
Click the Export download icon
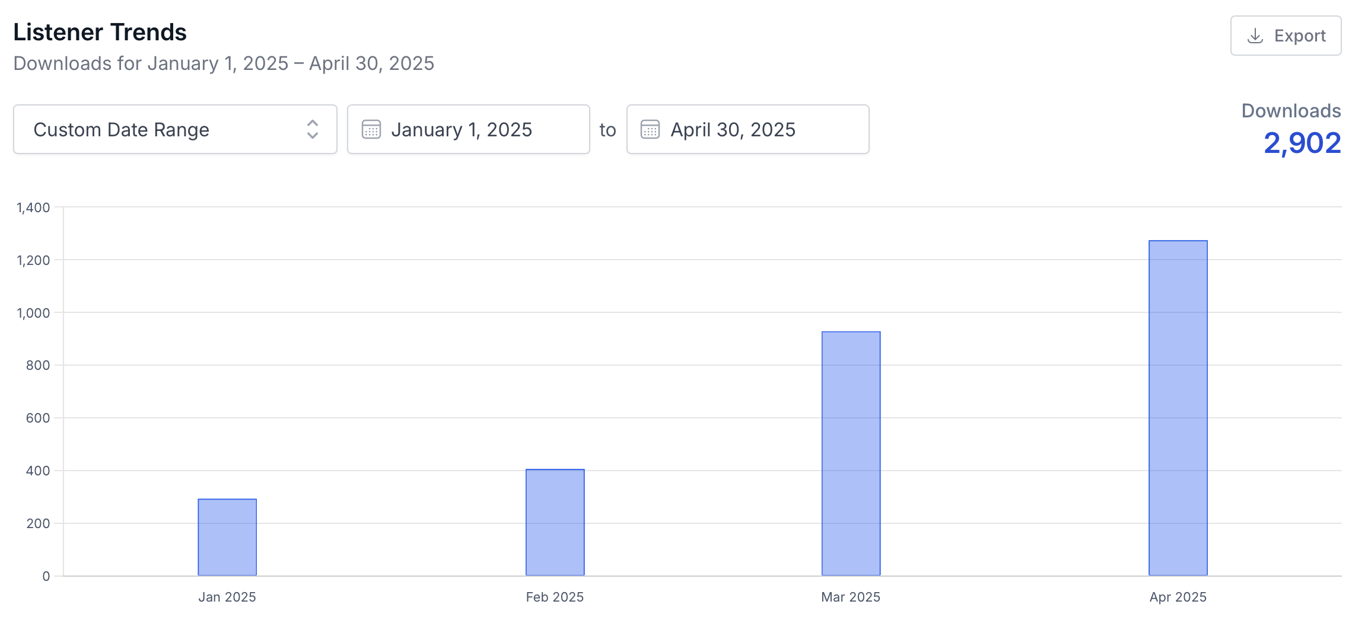pos(1255,36)
